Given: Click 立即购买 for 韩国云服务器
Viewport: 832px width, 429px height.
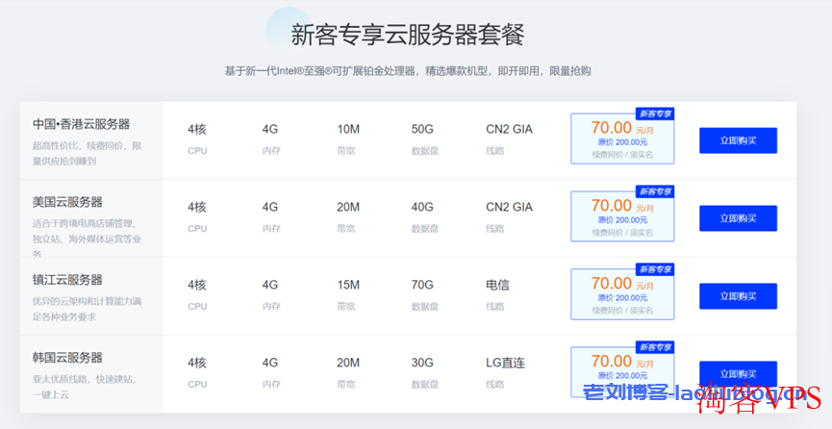Looking at the screenshot, I should (738, 374).
